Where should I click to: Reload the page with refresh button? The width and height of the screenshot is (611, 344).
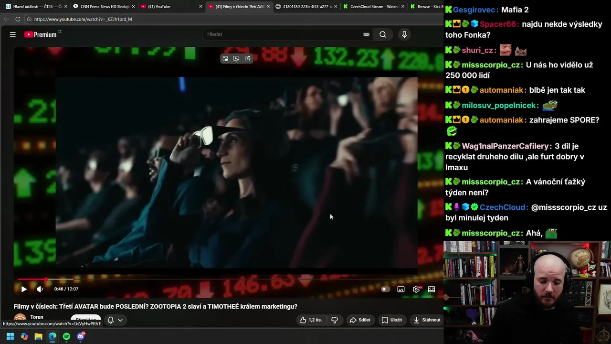click(x=18, y=19)
